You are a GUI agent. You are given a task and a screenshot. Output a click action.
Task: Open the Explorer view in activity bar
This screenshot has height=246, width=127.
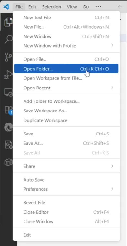[8, 22]
